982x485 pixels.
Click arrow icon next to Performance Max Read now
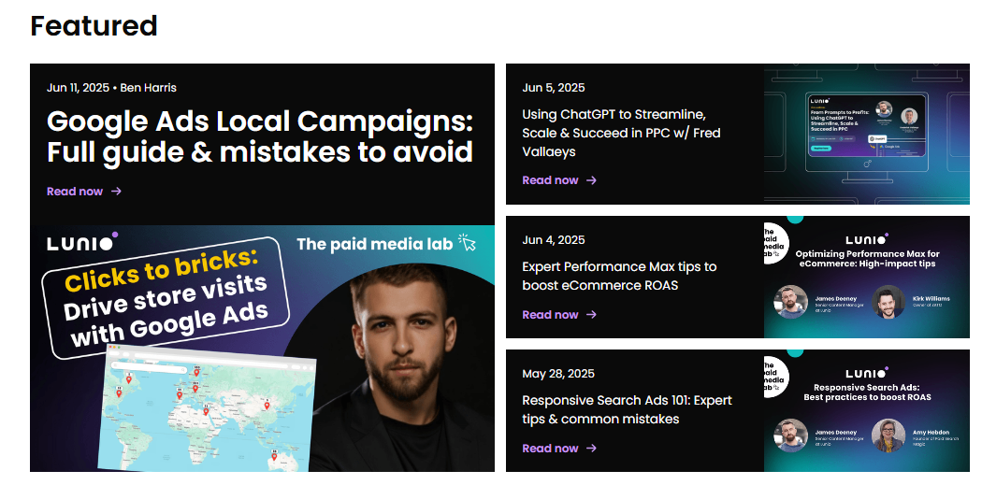[591, 315]
